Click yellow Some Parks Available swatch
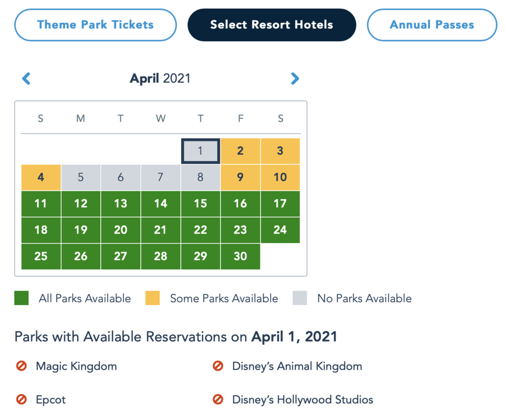506x417 pixels. [x=152, y=298]
